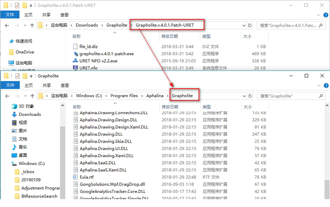The image size is (330, 207).
Task: Open 文件 menu in the Patch-URET window
Action: (10, 15)
